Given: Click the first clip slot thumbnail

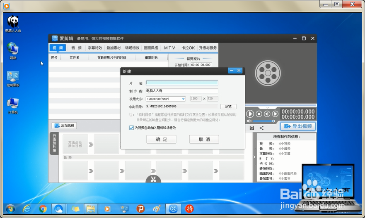Looking at the screenshot, I should point(75,144).
